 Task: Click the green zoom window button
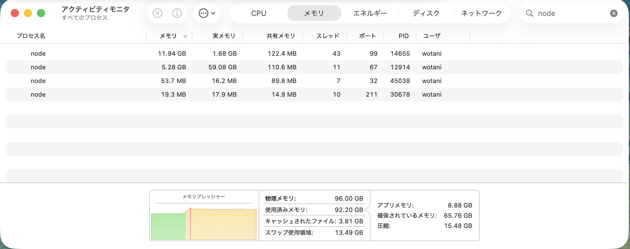click(41, 13)
